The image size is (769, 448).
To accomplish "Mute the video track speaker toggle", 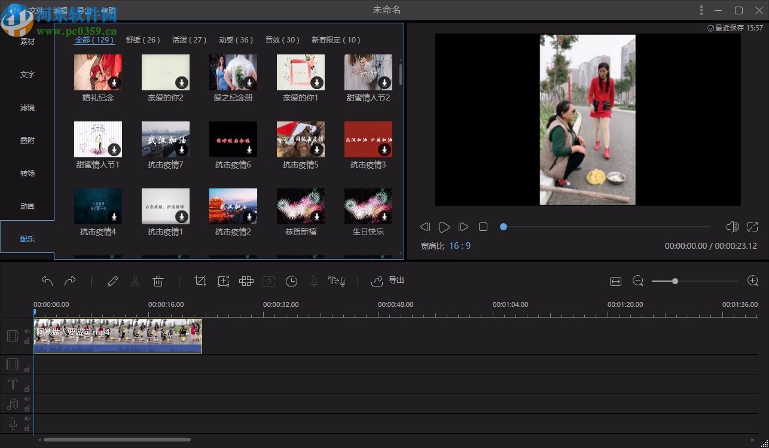I will point(27,331).
